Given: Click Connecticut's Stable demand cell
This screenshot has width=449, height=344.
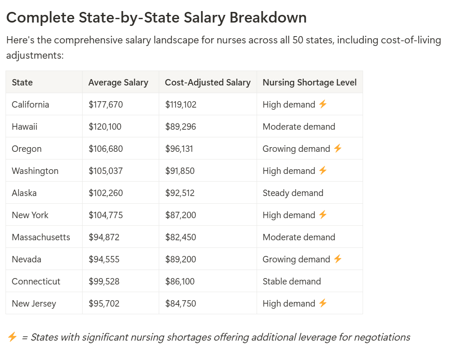Looking at the screenshot, I should coord(292,281).
